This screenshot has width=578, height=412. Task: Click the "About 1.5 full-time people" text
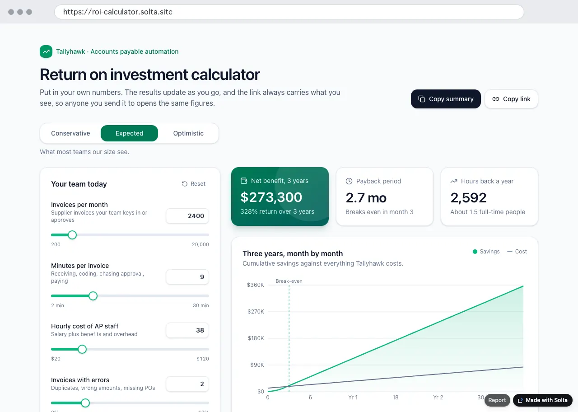tap(488, 212)
